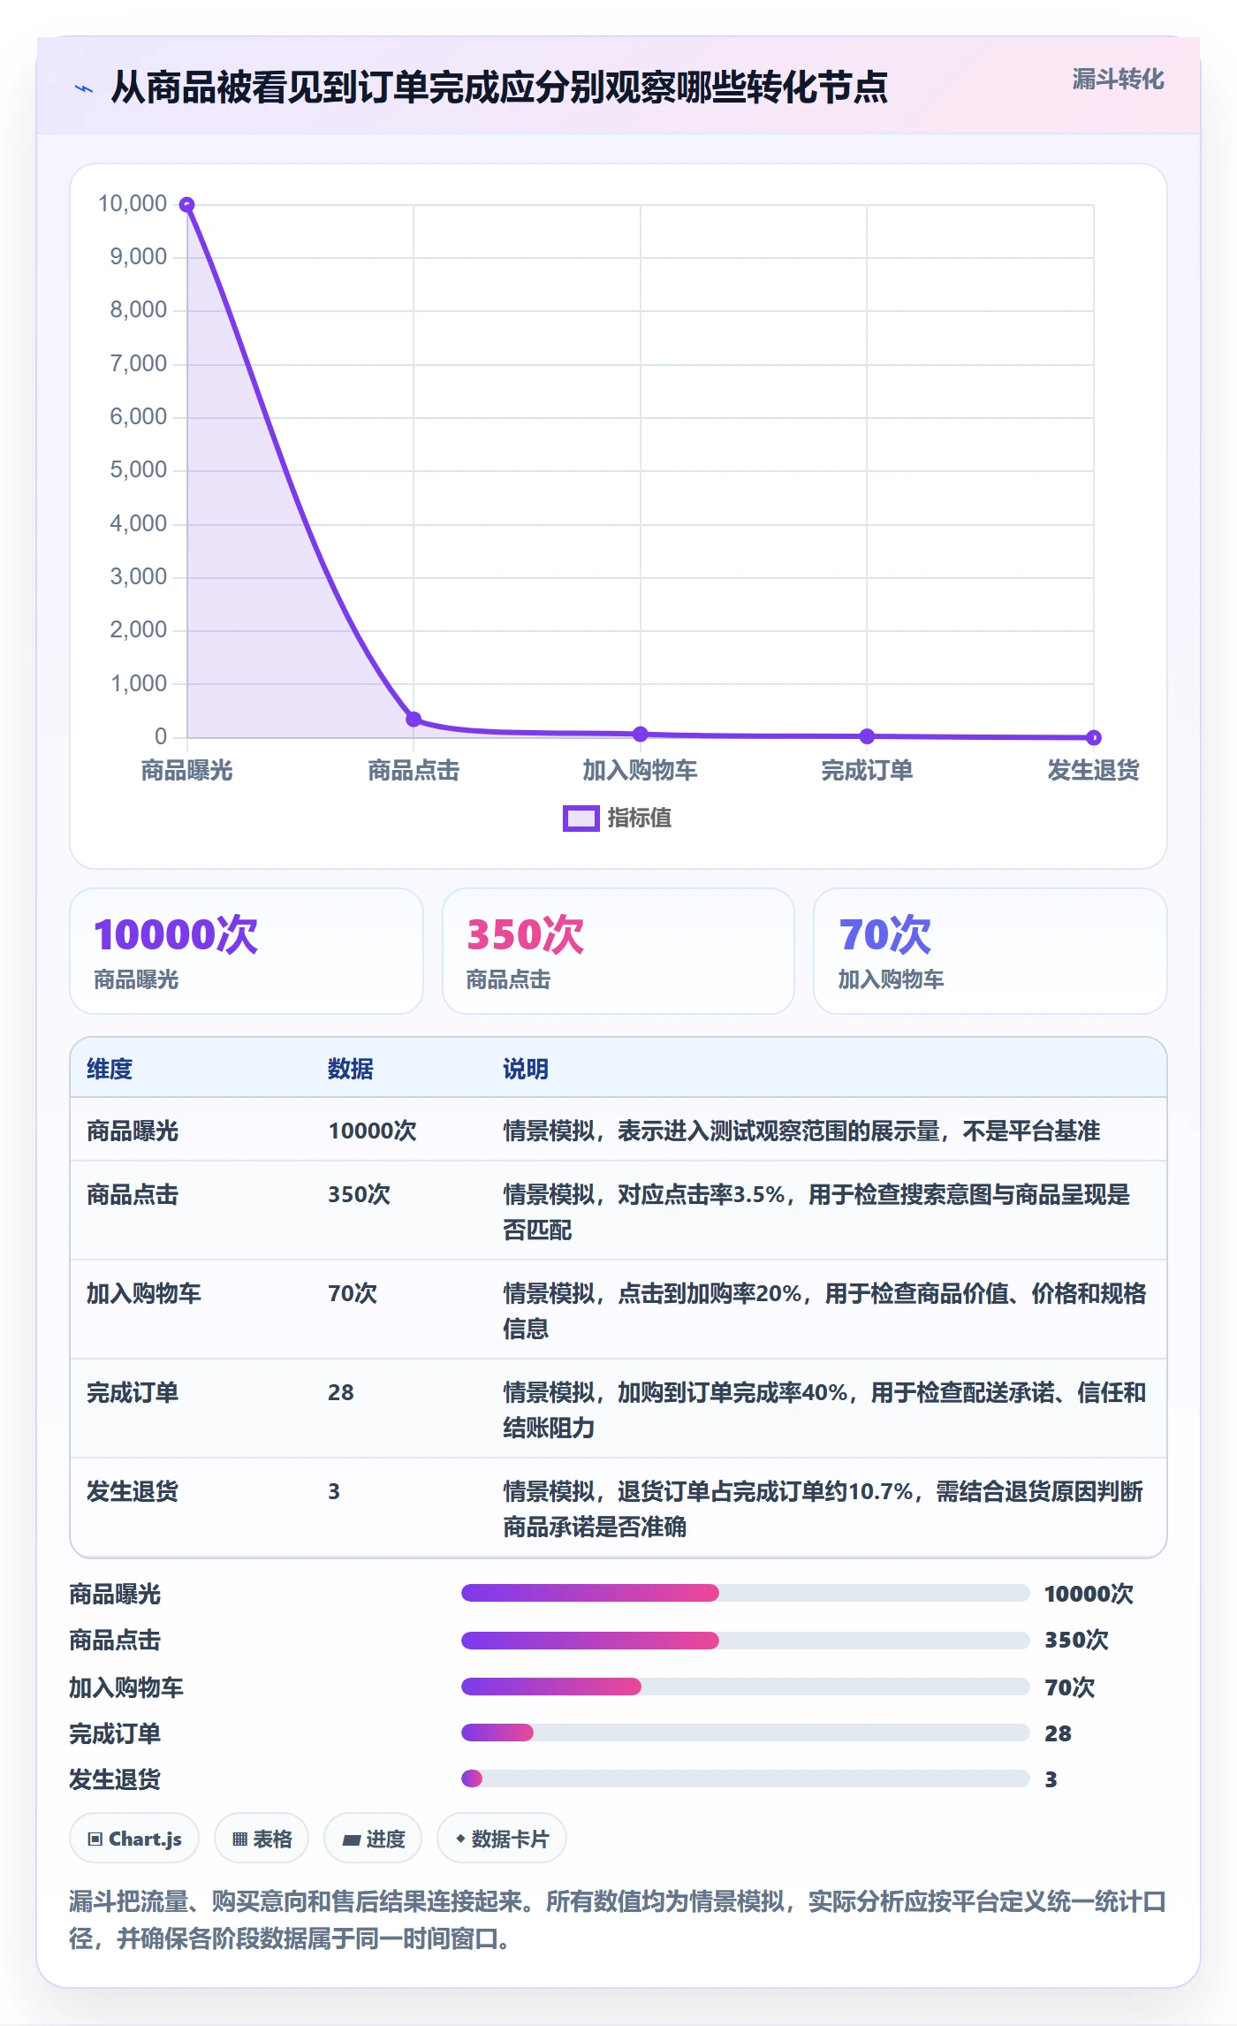Image resolution: width=1237 pixels, height=2026 pixels.
Task: Click the 完成订单 progress bar
Action: click(x=745, y=1733)
